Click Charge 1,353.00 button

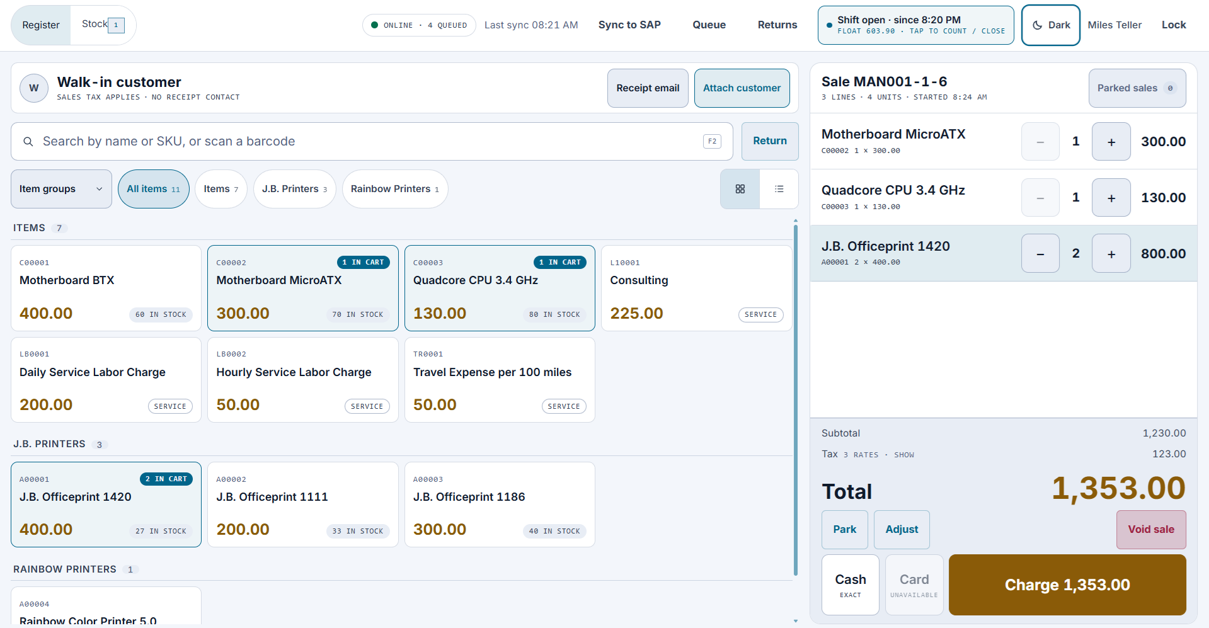click(x=1067, y=585)
